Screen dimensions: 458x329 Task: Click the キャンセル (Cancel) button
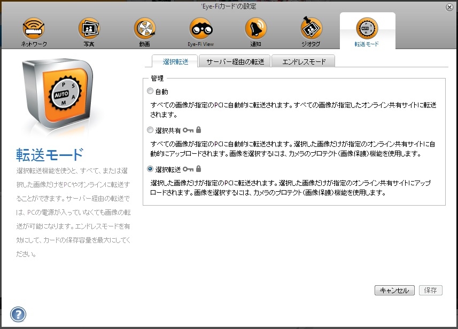click(394, 290)
